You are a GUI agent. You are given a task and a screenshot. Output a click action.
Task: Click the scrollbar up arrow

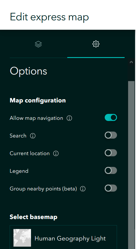pos(131,62)
